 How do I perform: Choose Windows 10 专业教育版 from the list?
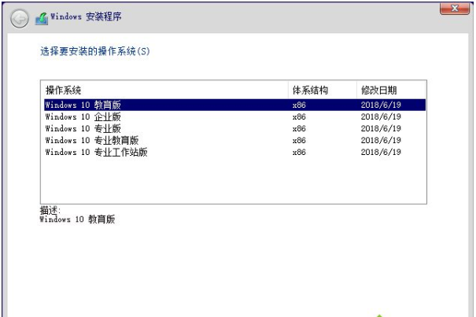click(x=234, y=140)
